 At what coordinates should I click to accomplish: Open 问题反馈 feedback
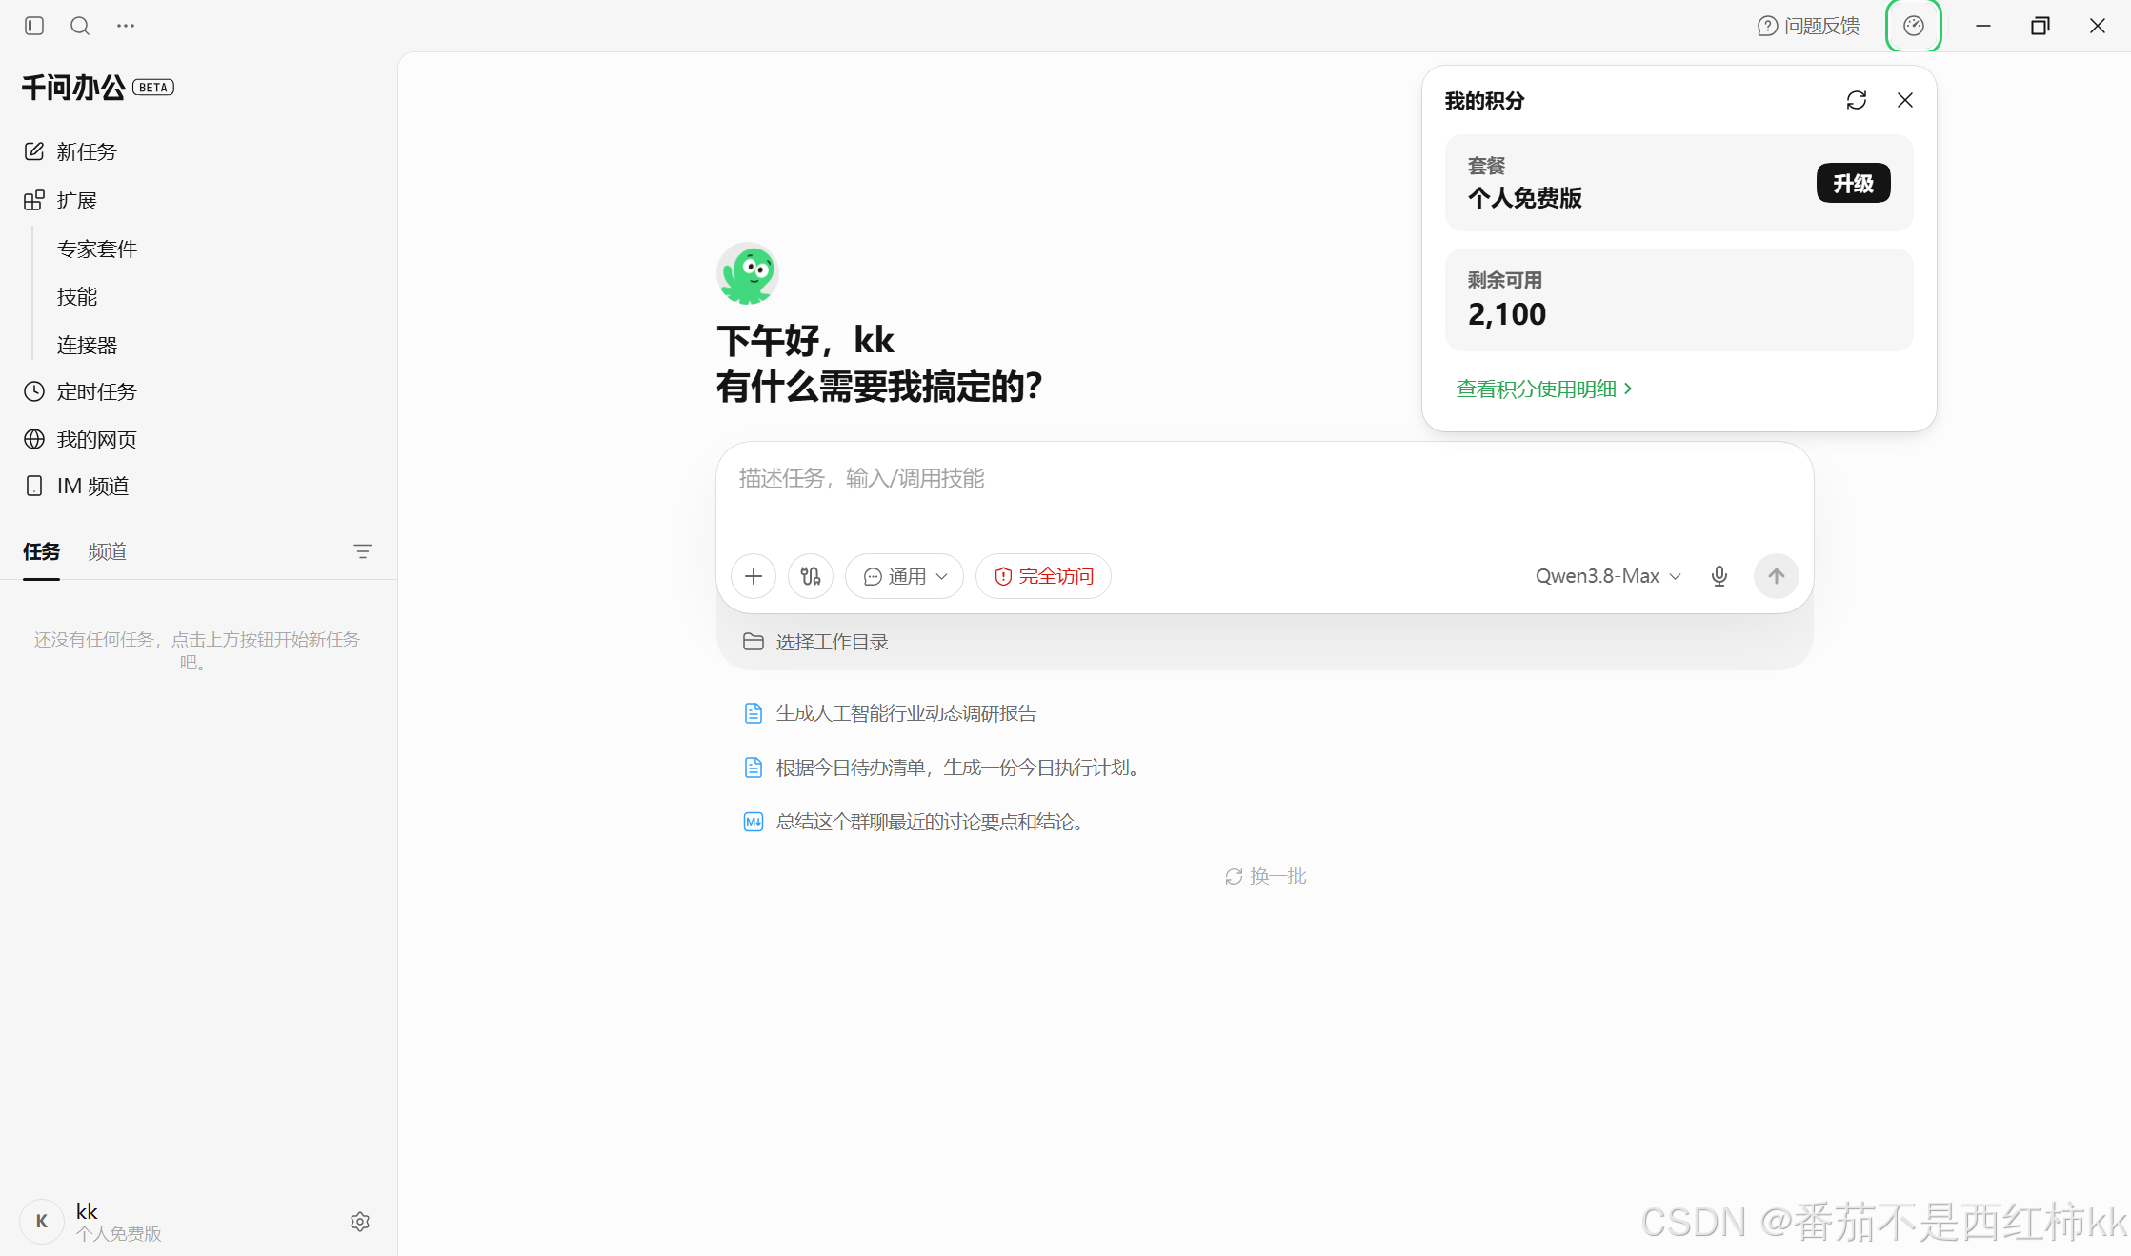1808,26
